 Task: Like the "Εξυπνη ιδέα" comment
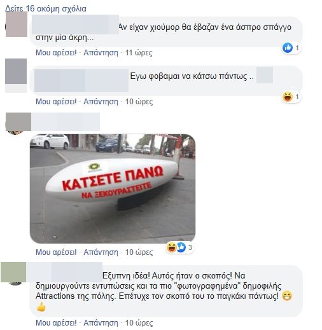[x=56, y=323]
